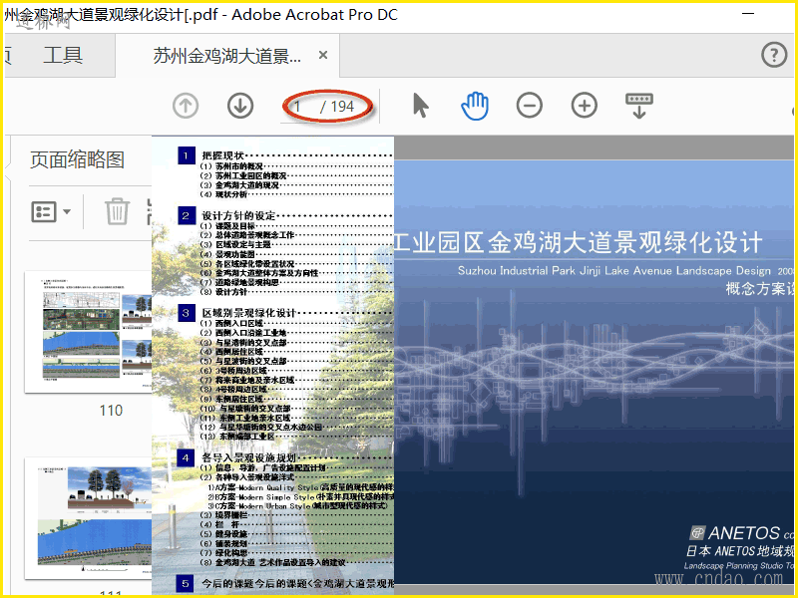Click the total page count 194
This screenshot has width=798, height=598.
[x=342, y=107]
